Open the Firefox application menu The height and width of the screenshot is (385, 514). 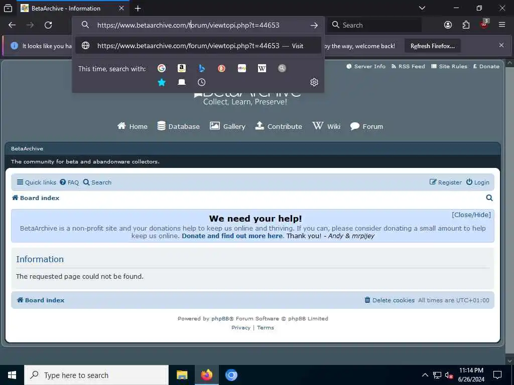pos(502,25)
